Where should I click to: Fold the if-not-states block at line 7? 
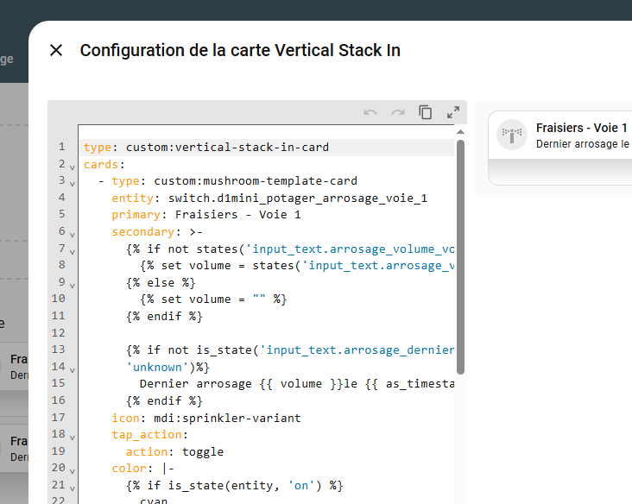pos(72,249)
